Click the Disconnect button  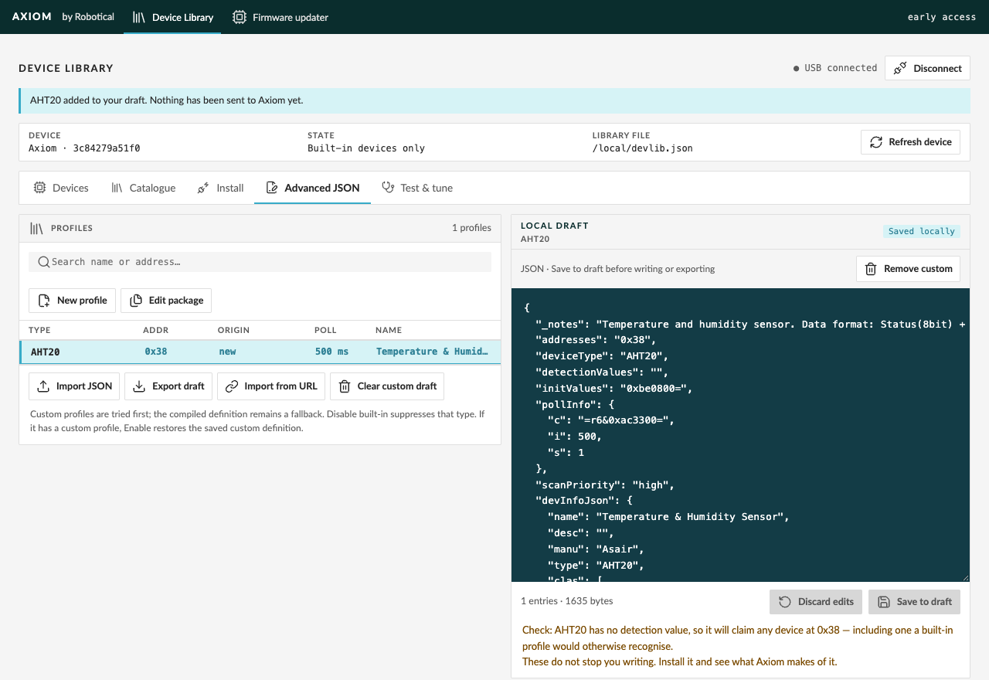(927, 68)
